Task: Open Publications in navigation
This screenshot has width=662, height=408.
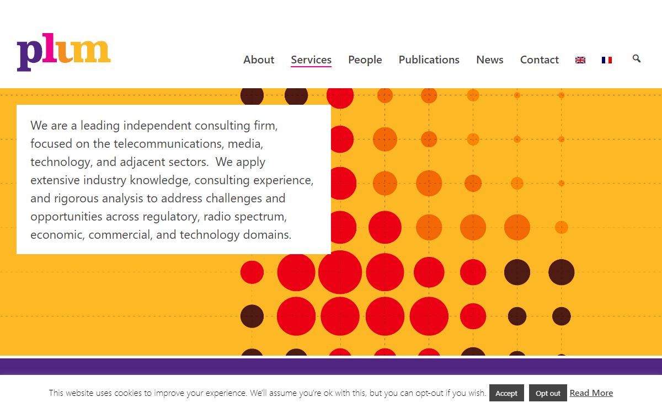Action: click(x=429, y=60)
